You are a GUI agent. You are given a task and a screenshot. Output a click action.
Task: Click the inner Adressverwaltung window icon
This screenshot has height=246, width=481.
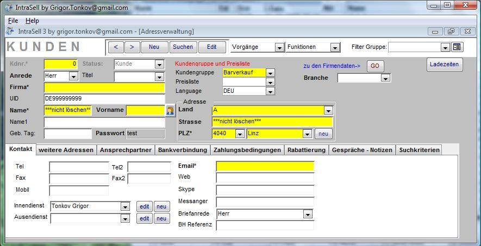[10, 31]
